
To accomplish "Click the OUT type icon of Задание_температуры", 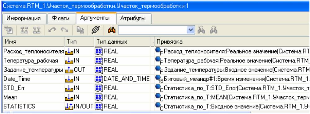I will pos(69,70).
